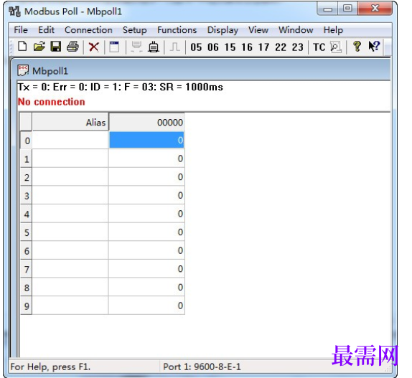Image resolution: width=412 pixels, height=378 pixels.
Task: Open the Connection menu
Action: 88,30
